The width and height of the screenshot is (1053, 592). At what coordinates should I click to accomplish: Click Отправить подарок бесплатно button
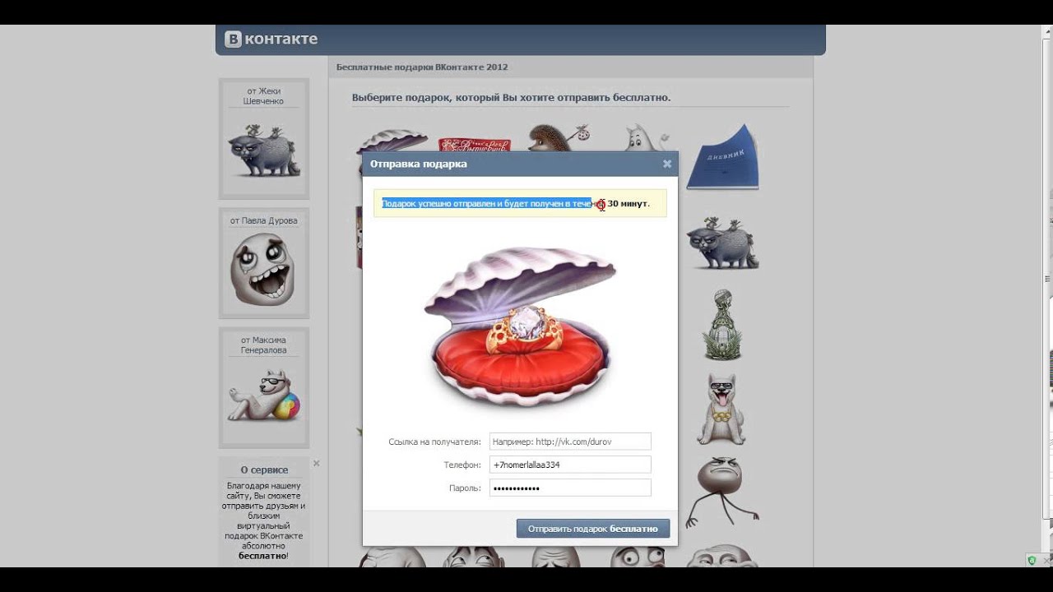point(593,529)
